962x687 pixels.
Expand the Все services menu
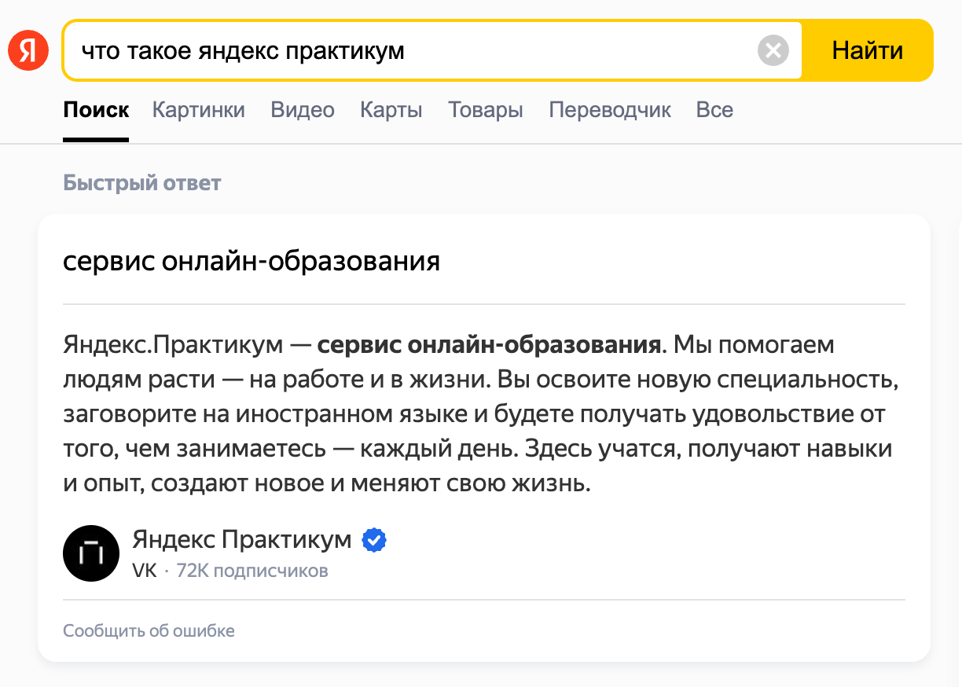pyautogui.click(x=714, y=109)
